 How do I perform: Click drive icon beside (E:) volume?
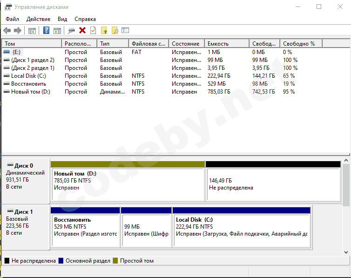(x=7, y=52)
